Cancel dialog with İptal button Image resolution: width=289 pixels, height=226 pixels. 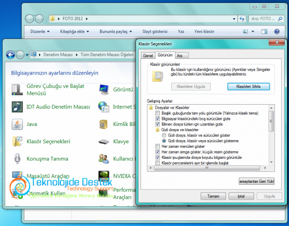[x=241, y=196]
